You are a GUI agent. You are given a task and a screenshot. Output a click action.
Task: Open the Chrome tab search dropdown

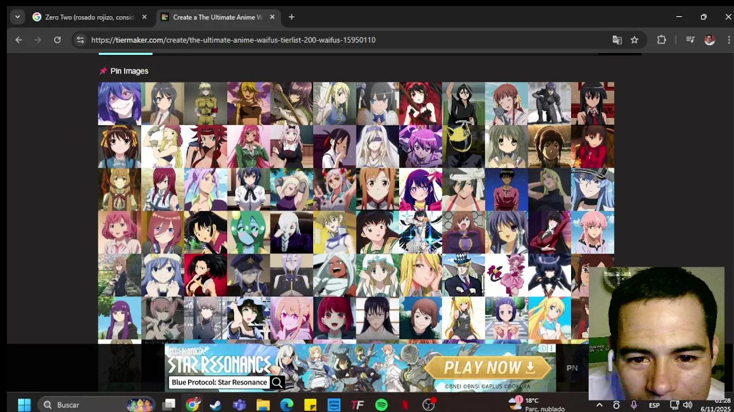point(17,17)
